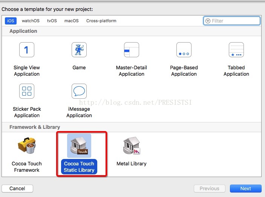Click the 'Game' label text
Image resolution: width=265 pixels, height=197 pixels.
coord(79,67)
